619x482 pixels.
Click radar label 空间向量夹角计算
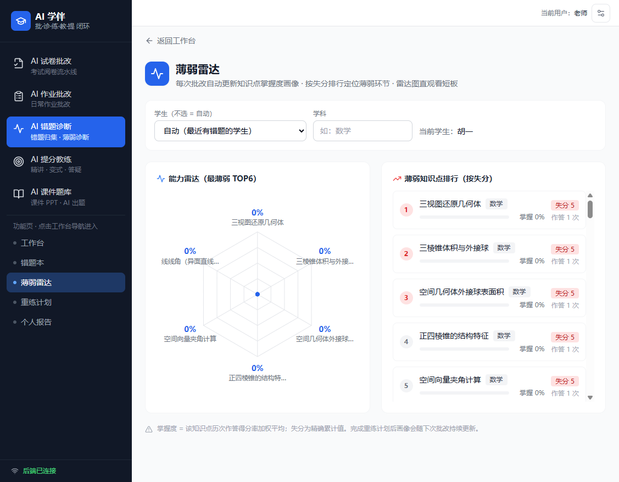[x=190, y=339]
